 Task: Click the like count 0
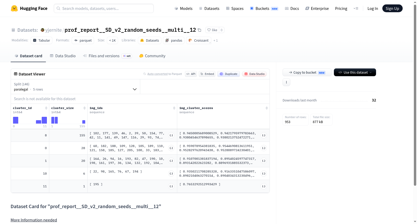(222, 30)
